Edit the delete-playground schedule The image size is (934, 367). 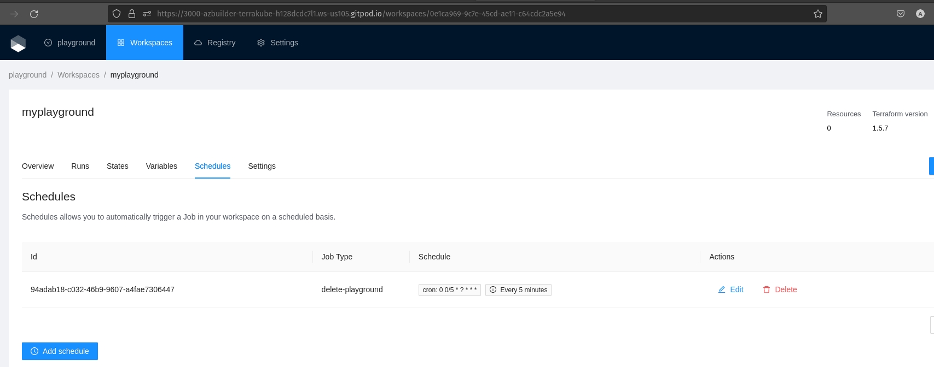pyautogui.click(x=730, y=289)
